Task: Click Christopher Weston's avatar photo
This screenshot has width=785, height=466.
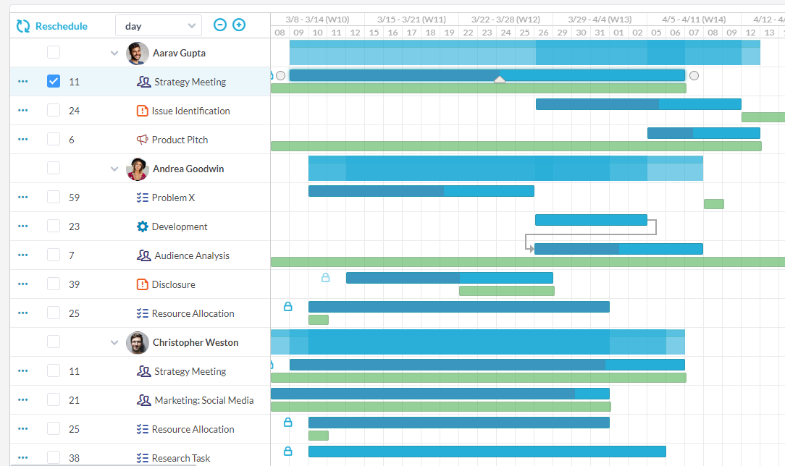Action: point(138,342)
